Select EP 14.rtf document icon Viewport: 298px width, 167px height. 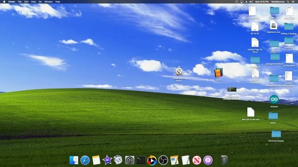[x=255, y=27]
